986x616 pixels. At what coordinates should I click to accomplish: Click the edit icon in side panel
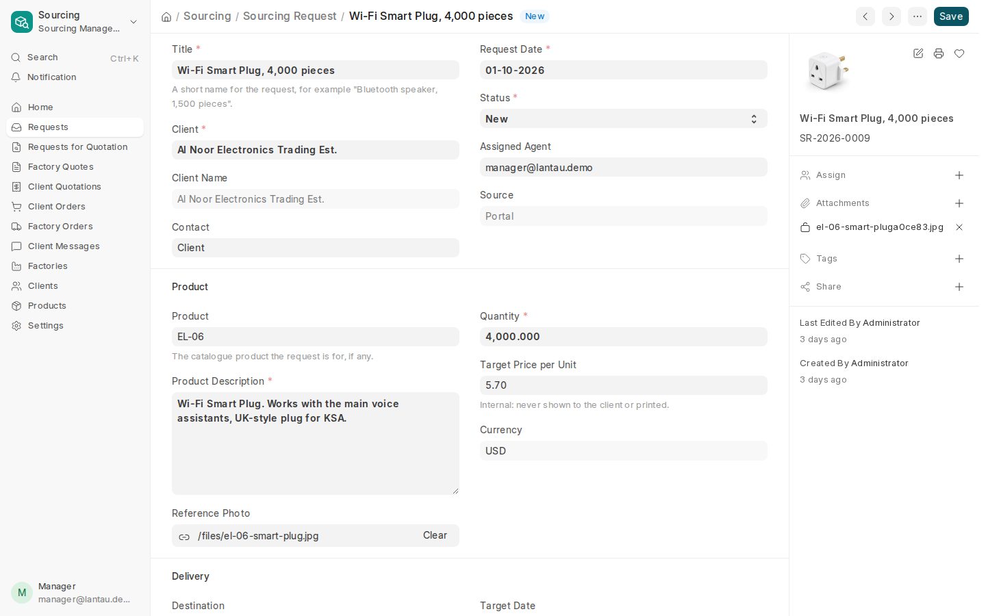[918, 53]
